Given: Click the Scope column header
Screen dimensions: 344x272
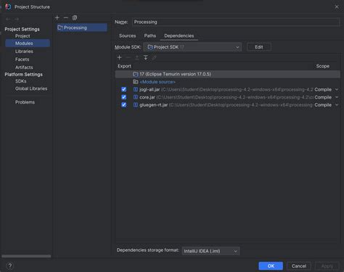Looking at the screenshot, I should [323, 66].
